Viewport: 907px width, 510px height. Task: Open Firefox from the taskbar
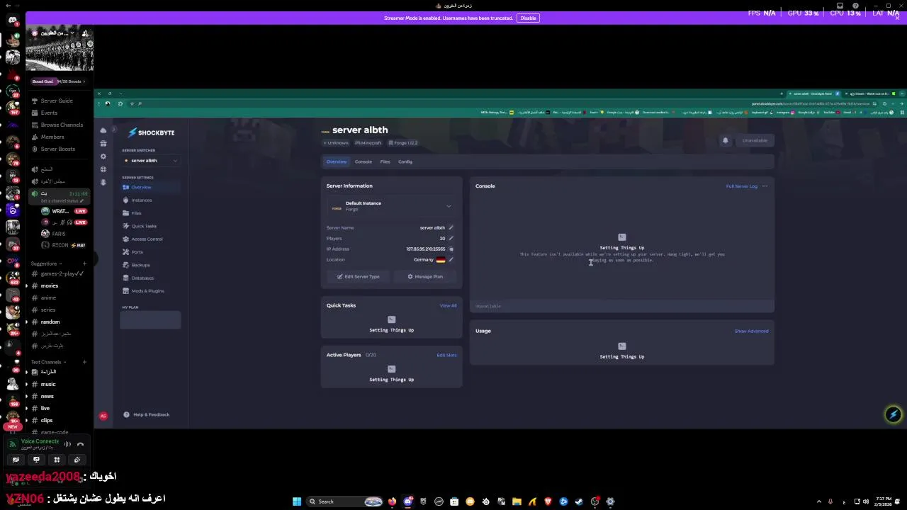[x=392, y=501]
